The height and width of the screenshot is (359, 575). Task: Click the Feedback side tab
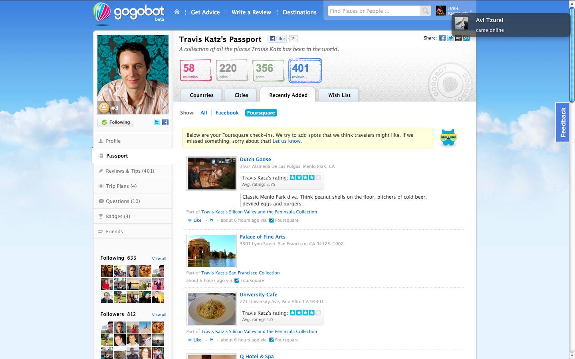563,122
